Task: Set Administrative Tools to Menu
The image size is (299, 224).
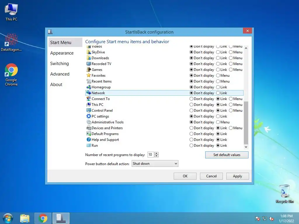Action: (218, 122)
